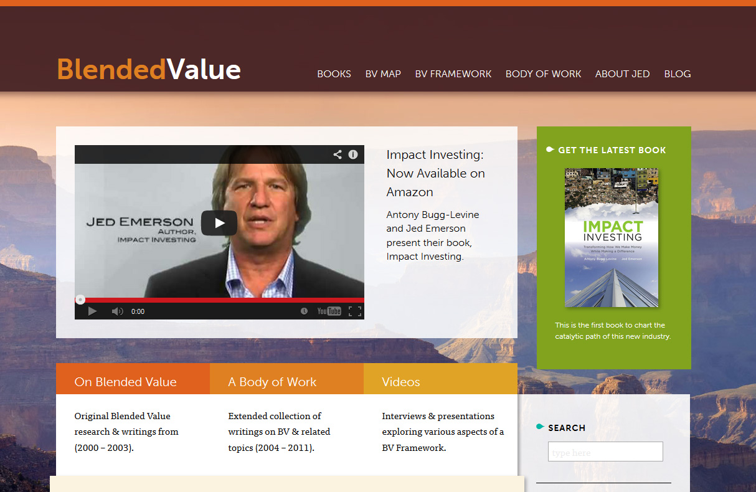Click the 'Original Blended Value research' description text
Viewport: 756px width, 492px height.
126,432
